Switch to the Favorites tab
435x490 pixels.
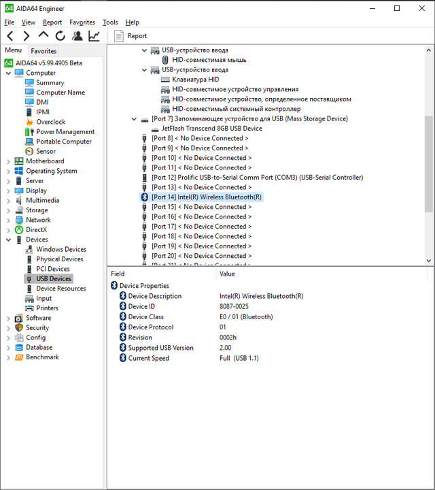[43, 51]
